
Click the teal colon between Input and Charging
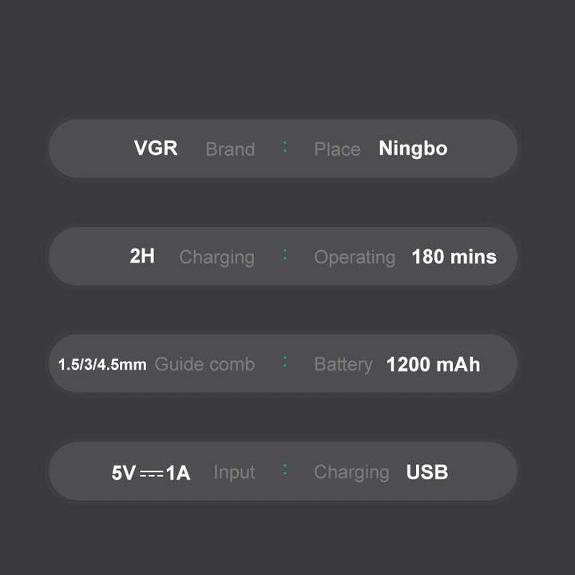pyautogui.click(x=284, y=471)
